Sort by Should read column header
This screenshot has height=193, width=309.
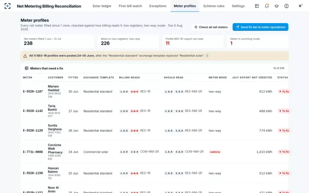tap(174, 77)
